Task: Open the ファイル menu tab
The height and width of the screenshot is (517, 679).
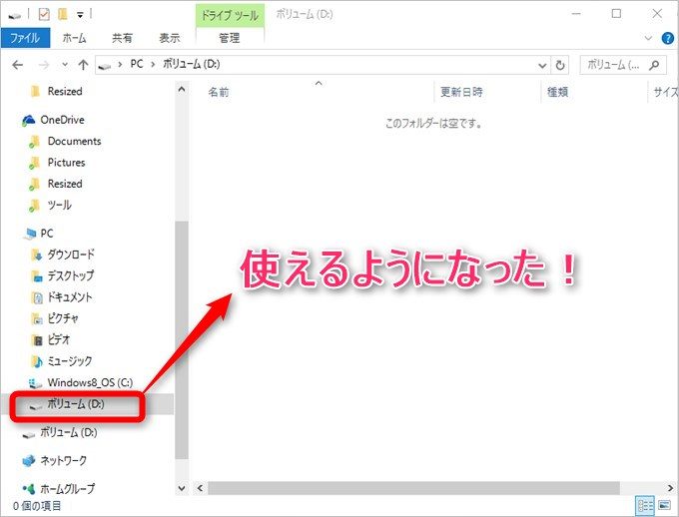Action: click(x=25, y=38)
